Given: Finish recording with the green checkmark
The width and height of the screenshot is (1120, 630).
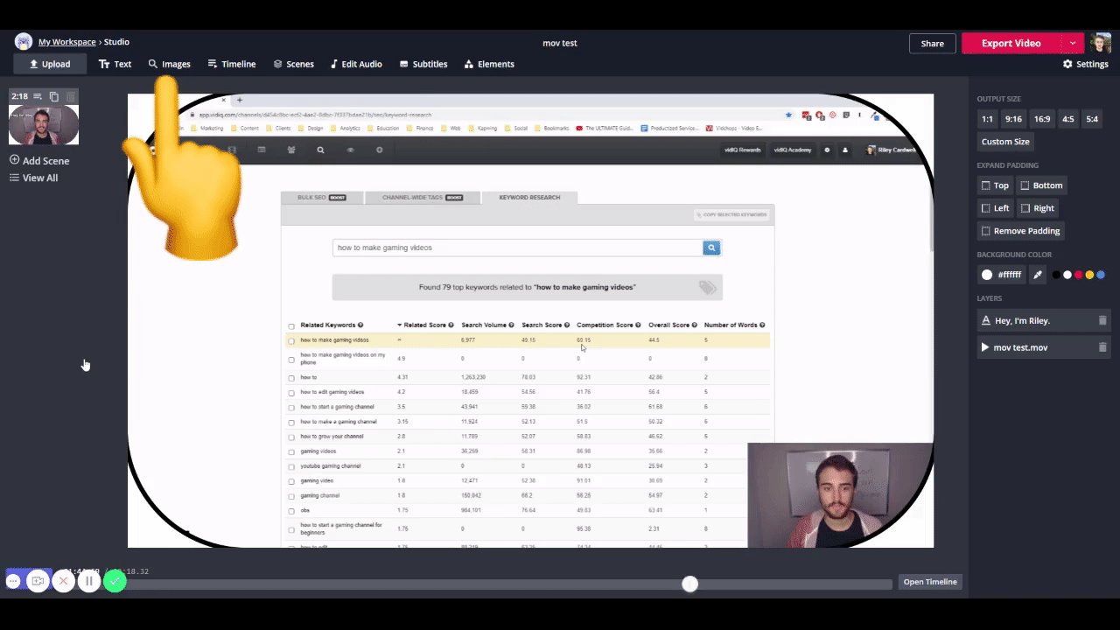Looking at the screenshot, I should (115, 580).
